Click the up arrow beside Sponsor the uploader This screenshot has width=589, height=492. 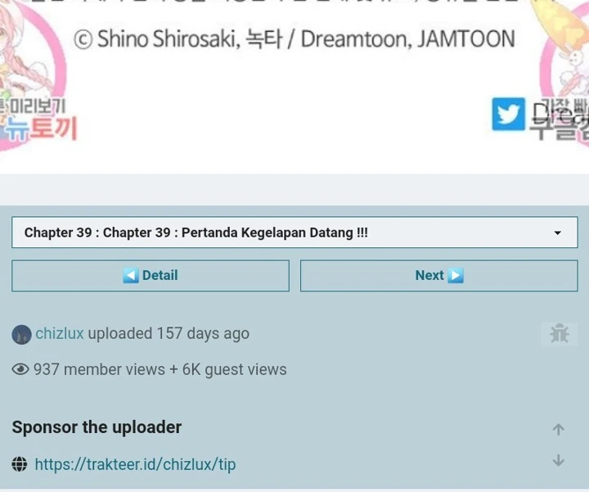pos(559,429)
